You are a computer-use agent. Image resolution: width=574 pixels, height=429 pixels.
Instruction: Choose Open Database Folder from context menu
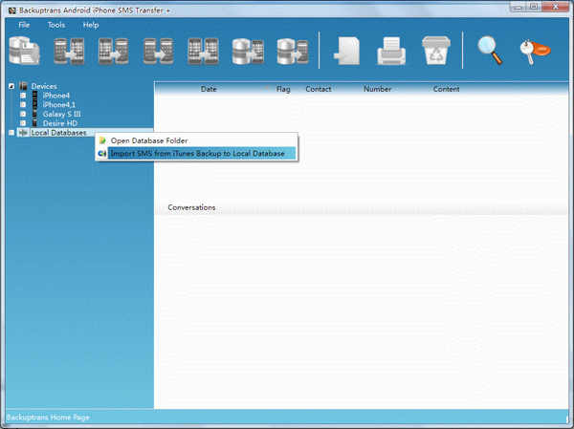[196, 140]
